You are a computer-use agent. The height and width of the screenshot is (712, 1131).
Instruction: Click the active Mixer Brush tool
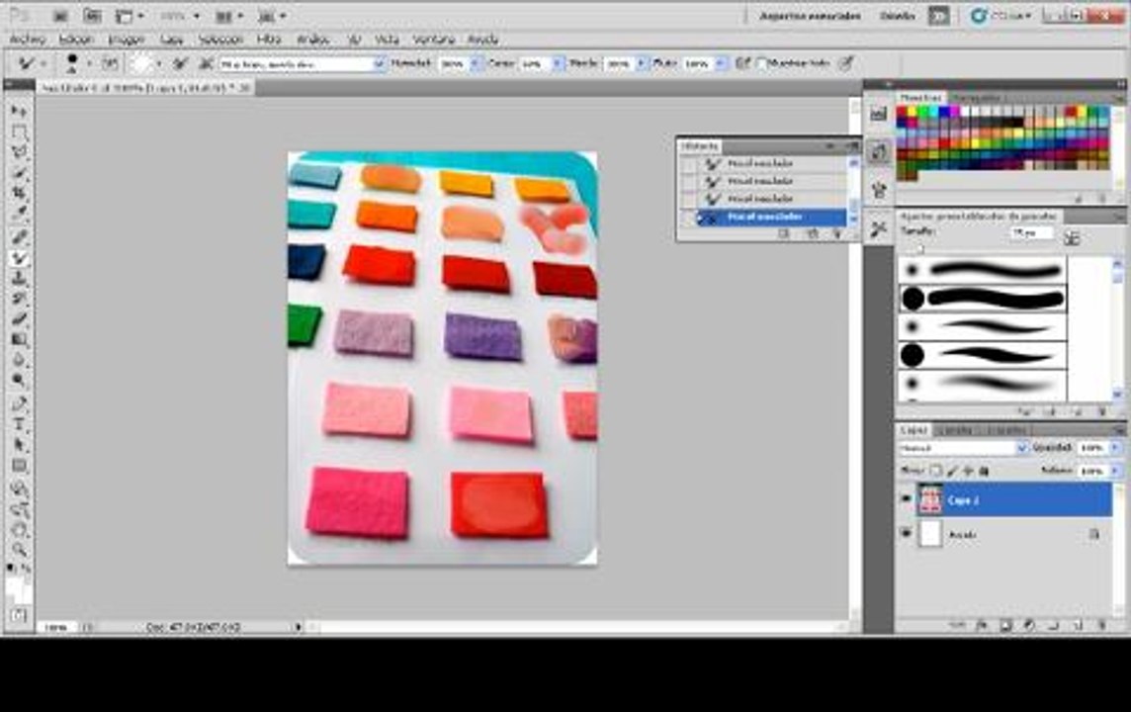(x=20, y=258)
